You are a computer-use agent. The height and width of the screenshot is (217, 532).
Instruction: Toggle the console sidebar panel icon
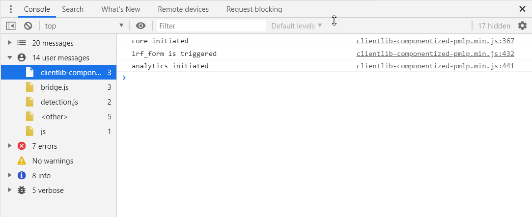pos(11,26)
